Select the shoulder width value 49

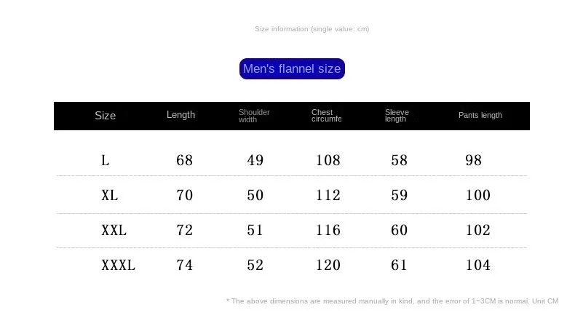point(255,160)
